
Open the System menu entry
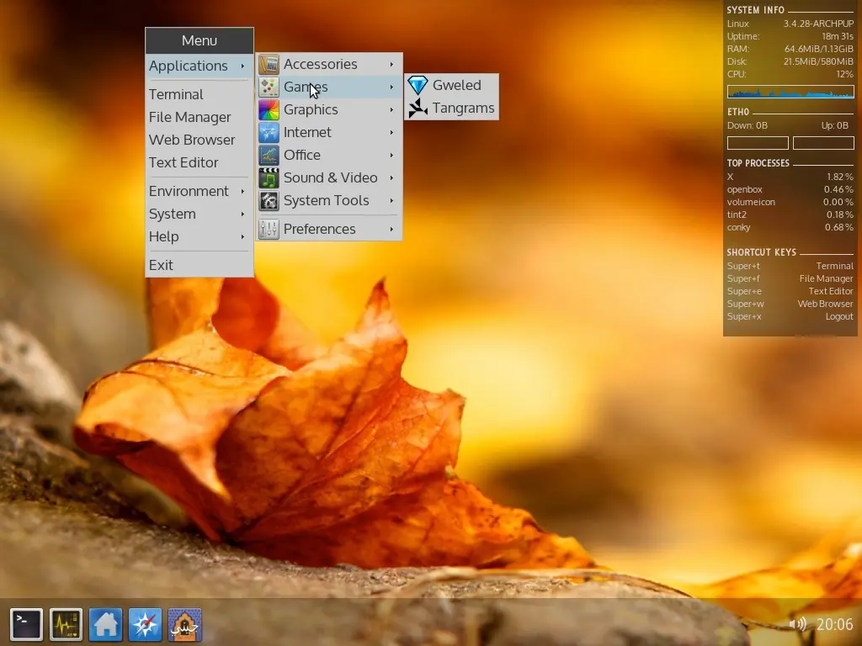tap(199, 214)
